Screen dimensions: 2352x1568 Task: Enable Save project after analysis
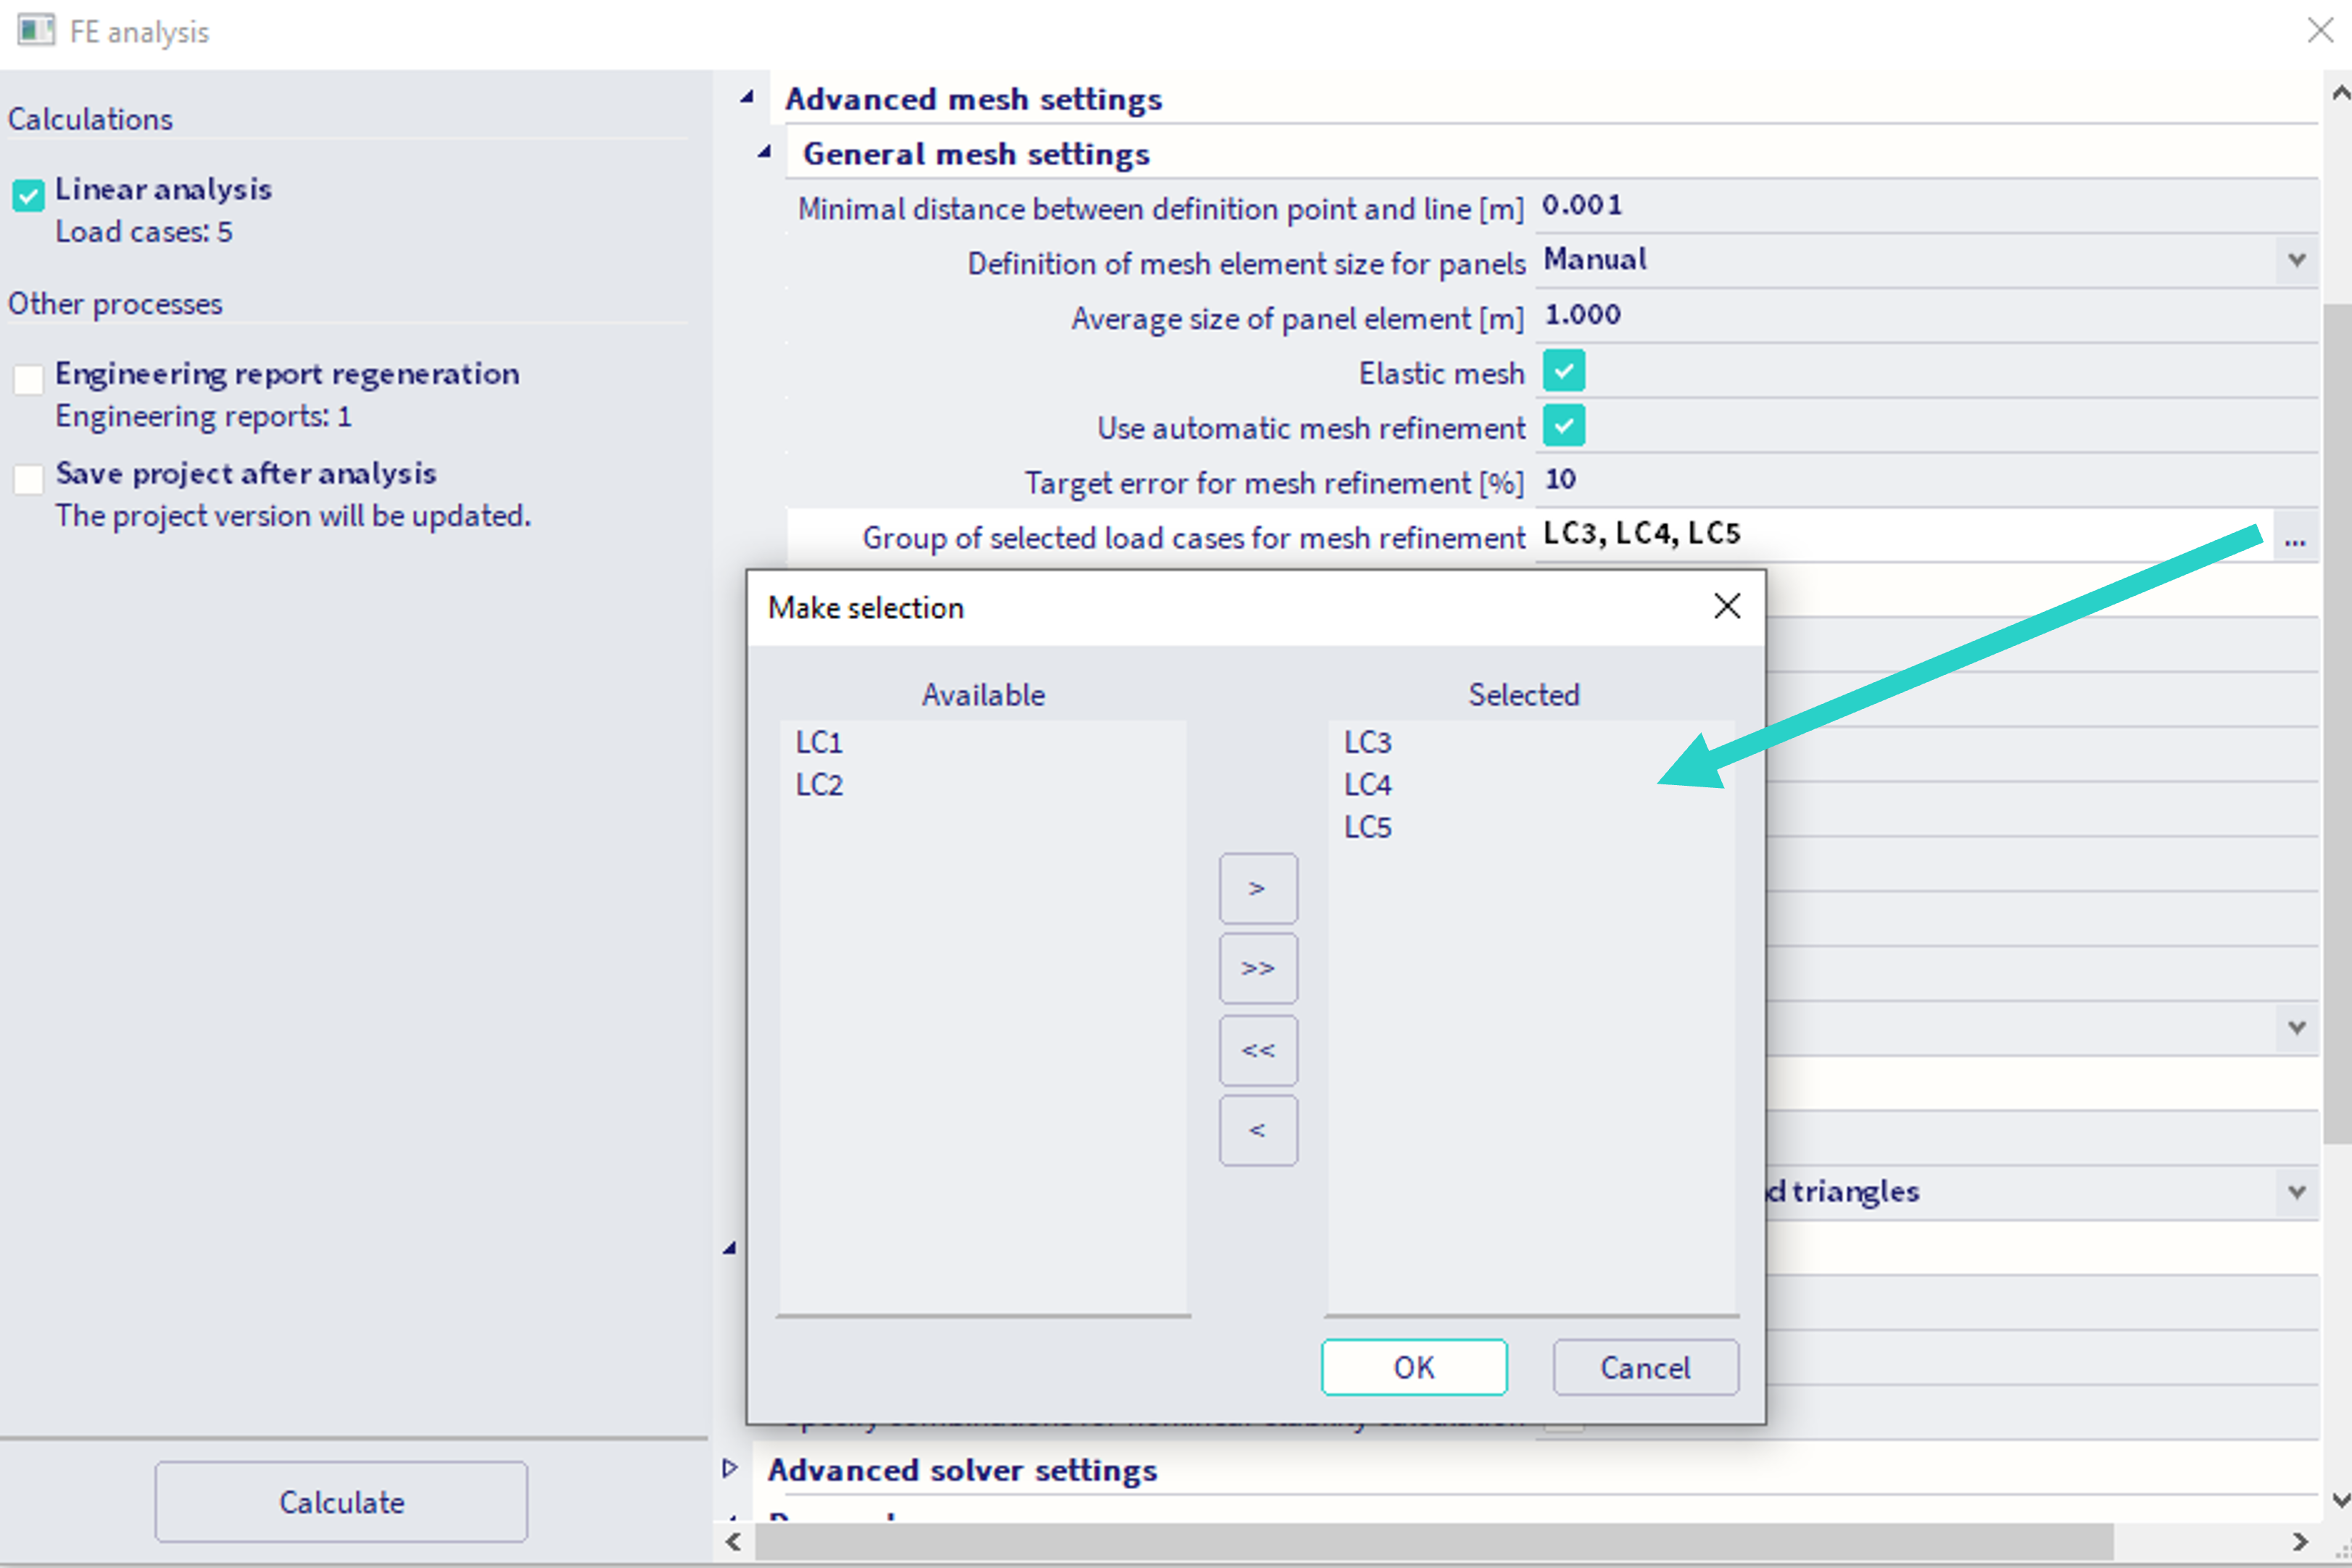tap(29, 479)
